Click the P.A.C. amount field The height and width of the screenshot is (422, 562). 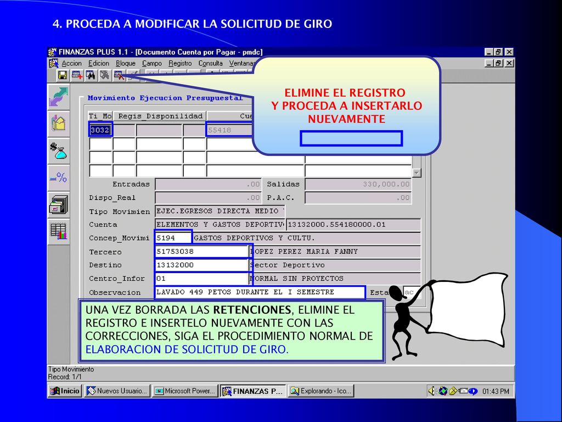tap(358, 198)
